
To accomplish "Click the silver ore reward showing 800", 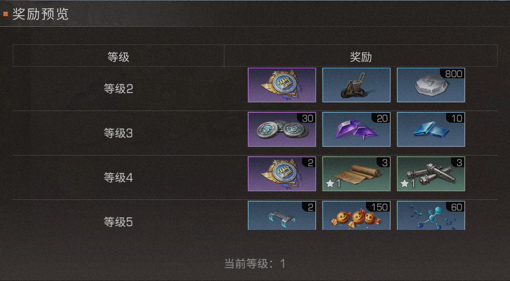I will 430,85.
